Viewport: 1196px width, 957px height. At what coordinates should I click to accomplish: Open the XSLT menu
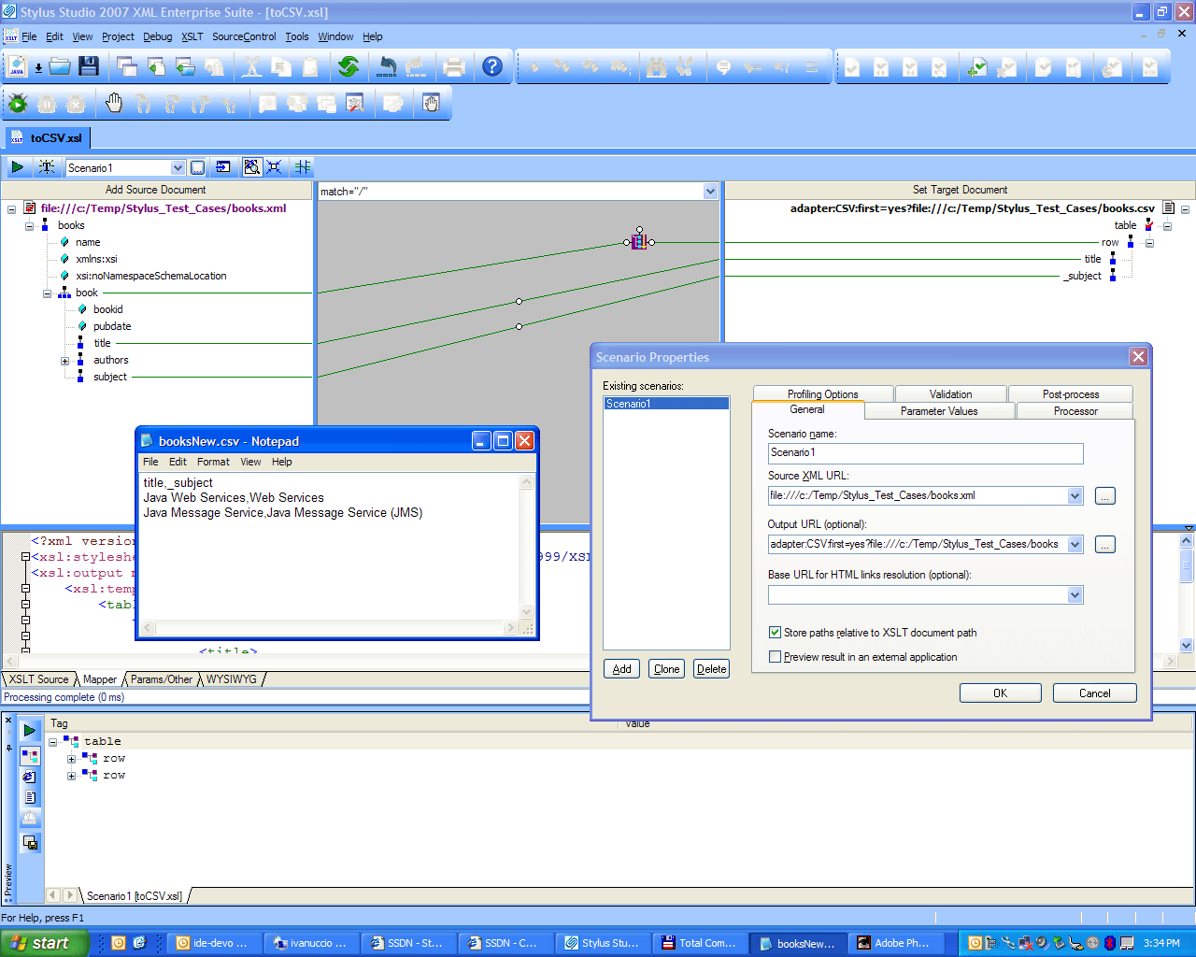pyautogui.click(x=192, y=36)
